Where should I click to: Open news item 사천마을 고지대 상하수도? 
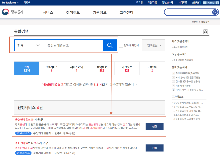click(x=187, y=111)
